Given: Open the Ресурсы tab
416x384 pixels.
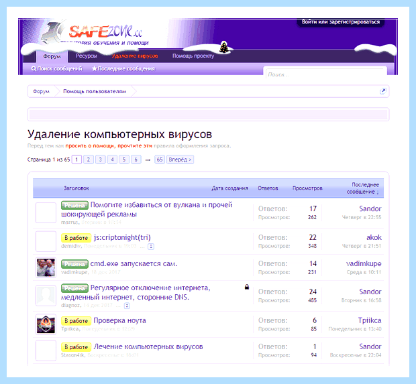Looking at the screenshot, I should click(x=87, y=56).
